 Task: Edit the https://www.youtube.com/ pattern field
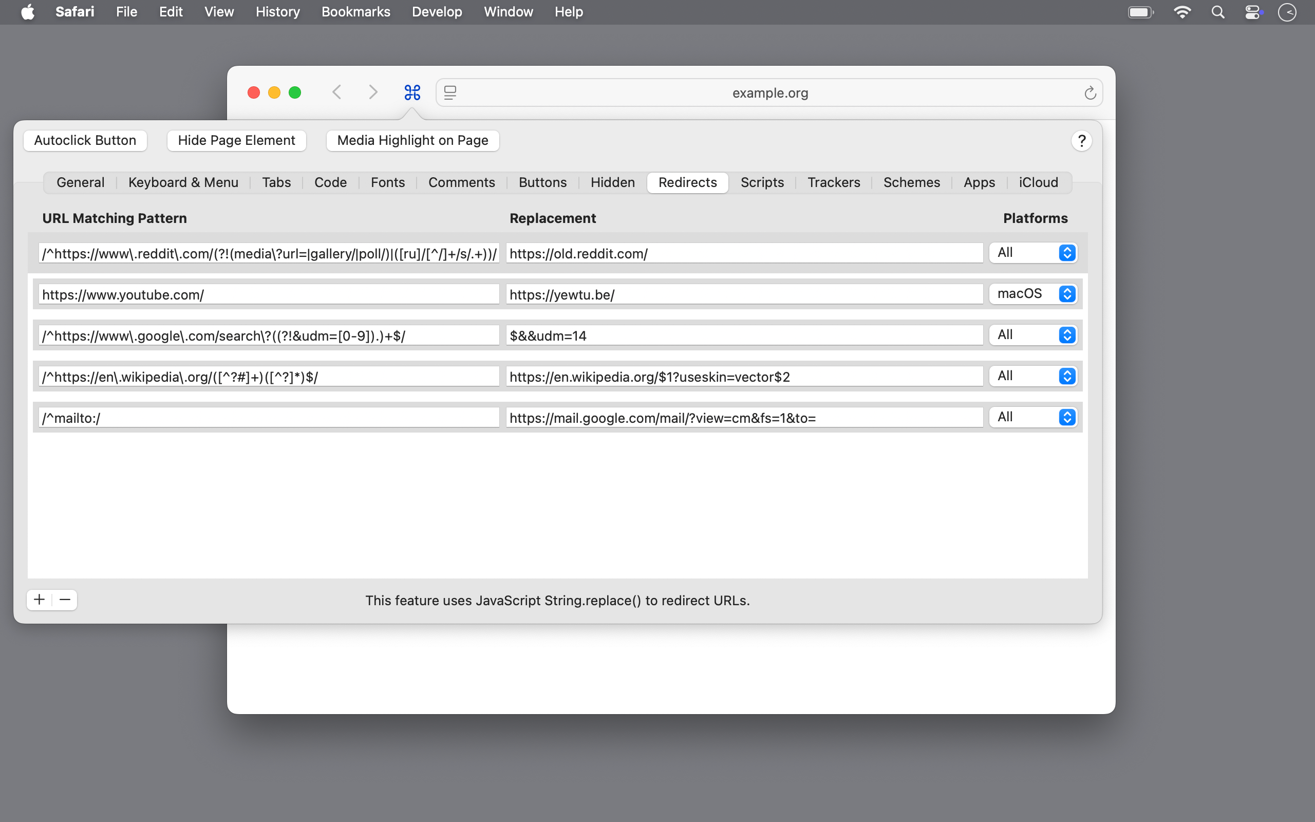pyautogui.click(x=269, y=295)
